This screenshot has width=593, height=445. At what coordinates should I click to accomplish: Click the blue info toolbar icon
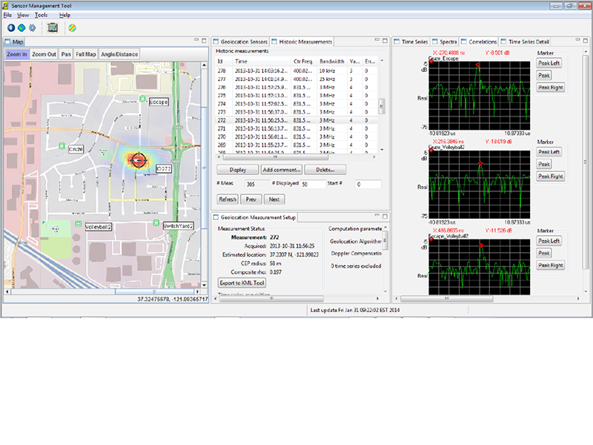click(x=11, y=27)
